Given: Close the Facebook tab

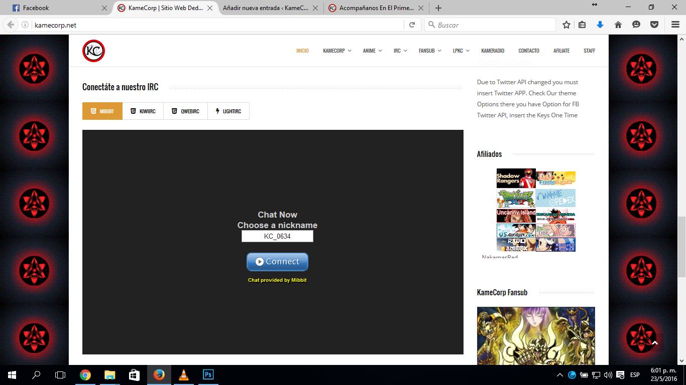Looking at the screenshot, I should pos(104,8).
